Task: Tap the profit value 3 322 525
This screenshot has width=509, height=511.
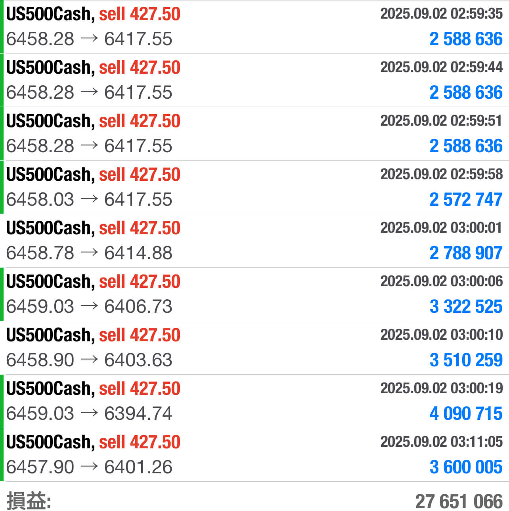Action: 466,306
